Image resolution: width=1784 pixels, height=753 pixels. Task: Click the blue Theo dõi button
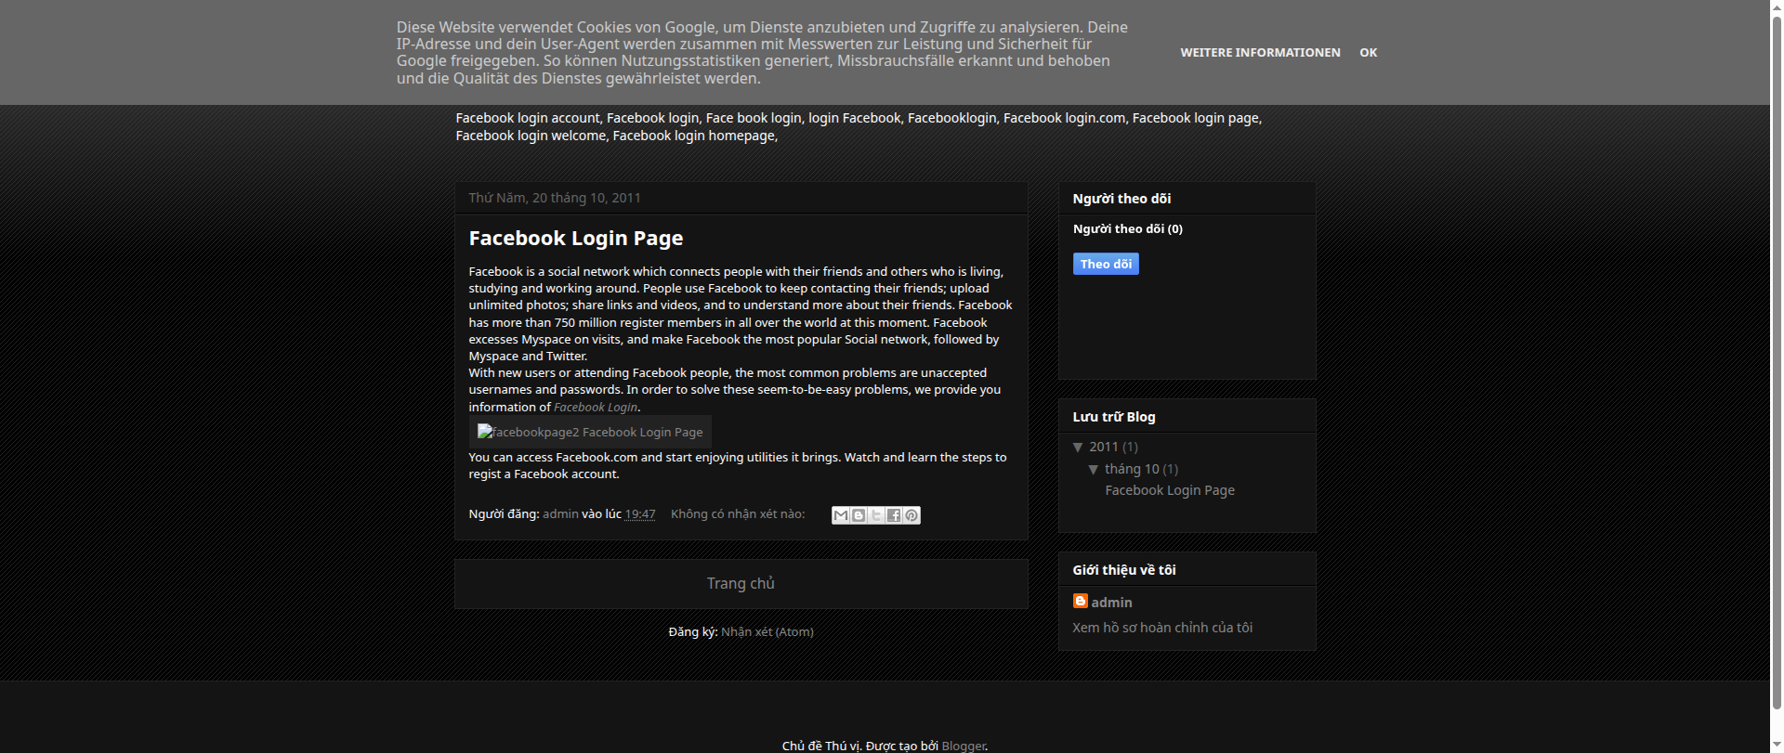(1106, 264)
